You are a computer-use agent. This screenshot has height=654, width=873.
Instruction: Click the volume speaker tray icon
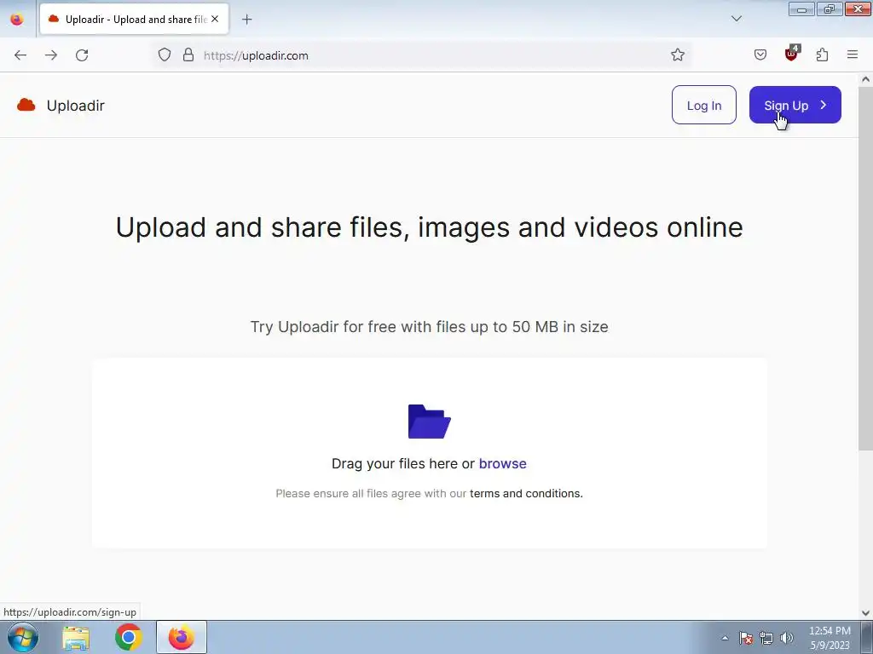pyautogui.click(x=787, y=638)
